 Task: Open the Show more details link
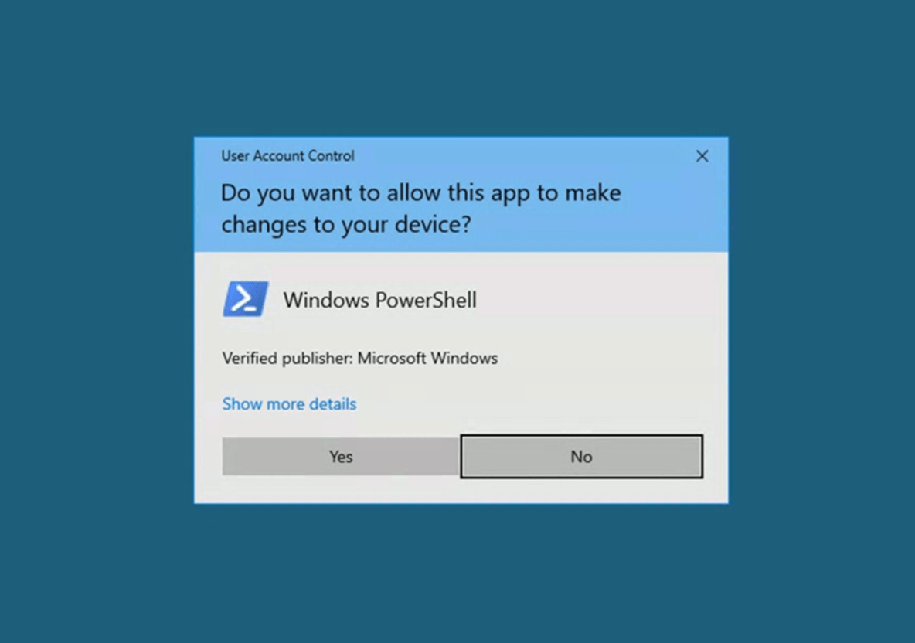(x=289, y=403)
